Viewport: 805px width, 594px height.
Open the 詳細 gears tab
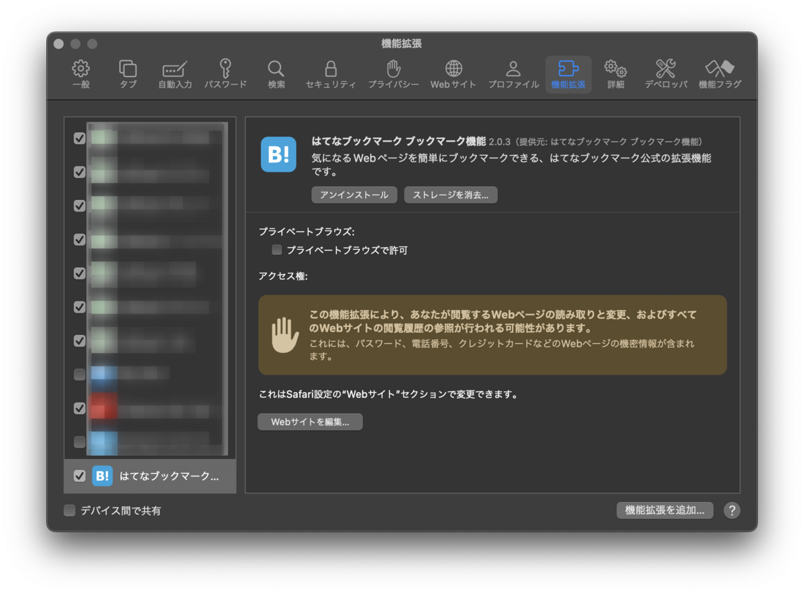[615, 75]
